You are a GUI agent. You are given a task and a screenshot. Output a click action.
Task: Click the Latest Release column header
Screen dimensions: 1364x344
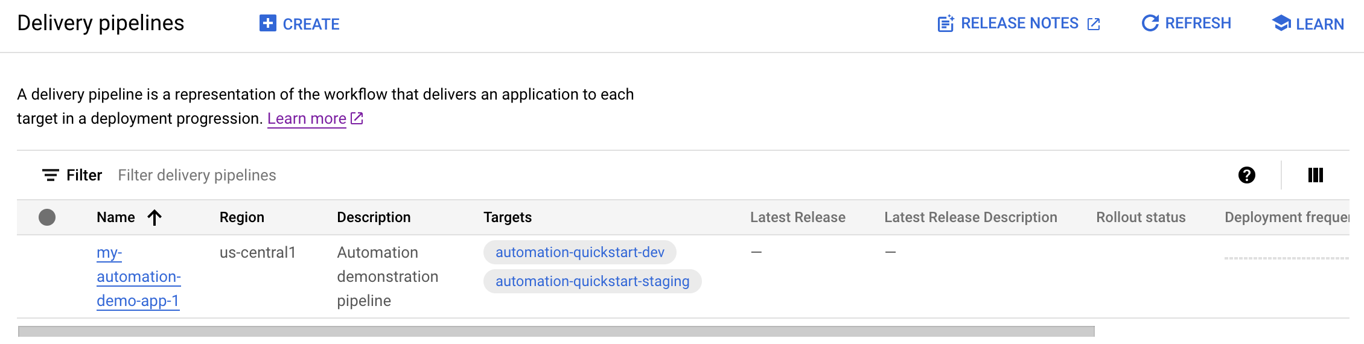coord(797,217)
